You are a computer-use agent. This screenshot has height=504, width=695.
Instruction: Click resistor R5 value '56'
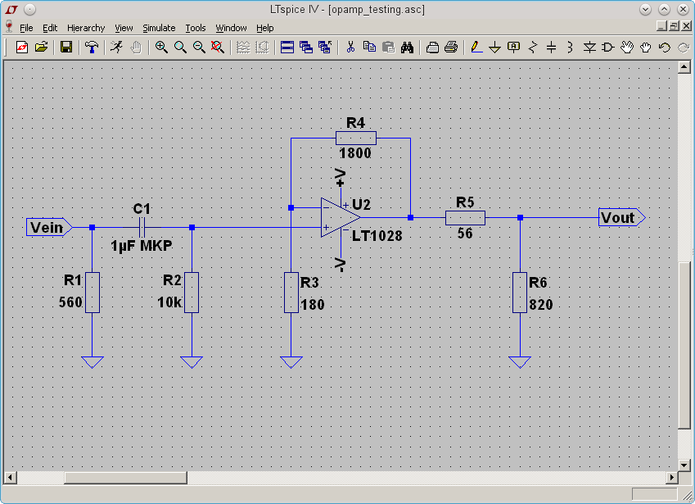click(465, 234)
